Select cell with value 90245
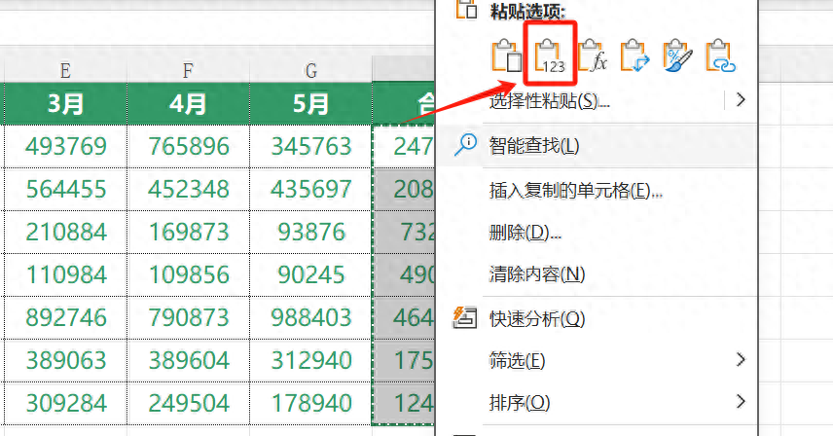 310,275
